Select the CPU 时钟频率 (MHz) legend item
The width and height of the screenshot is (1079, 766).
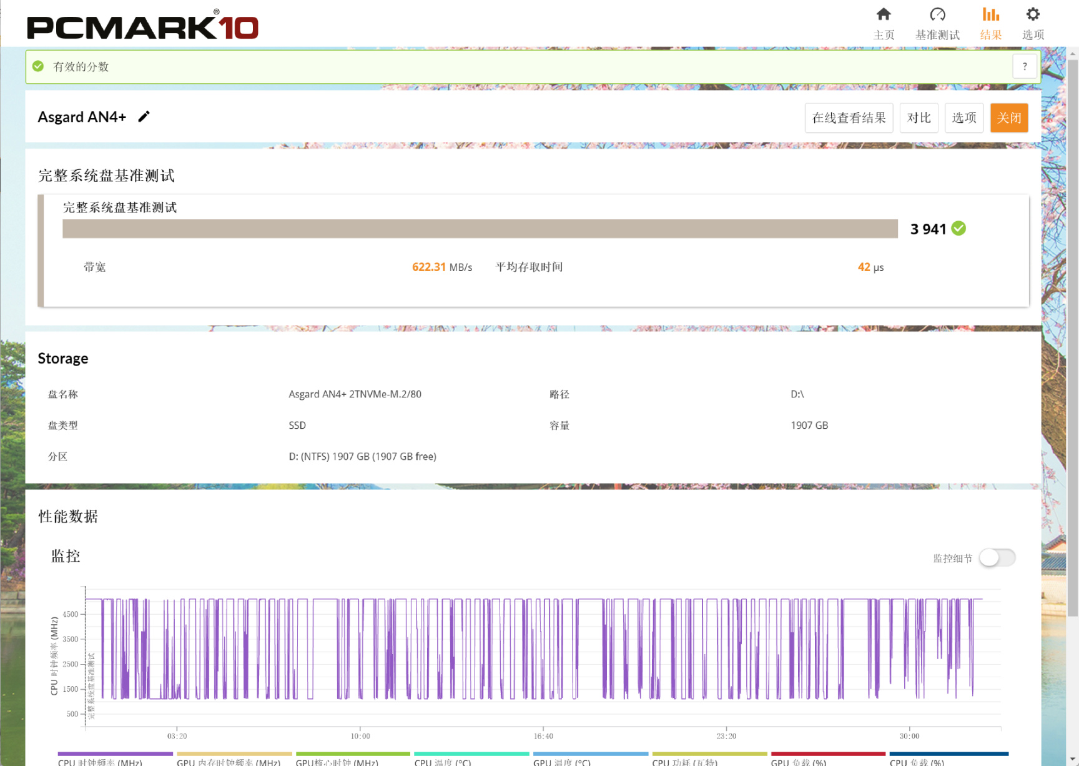(115, 759)
